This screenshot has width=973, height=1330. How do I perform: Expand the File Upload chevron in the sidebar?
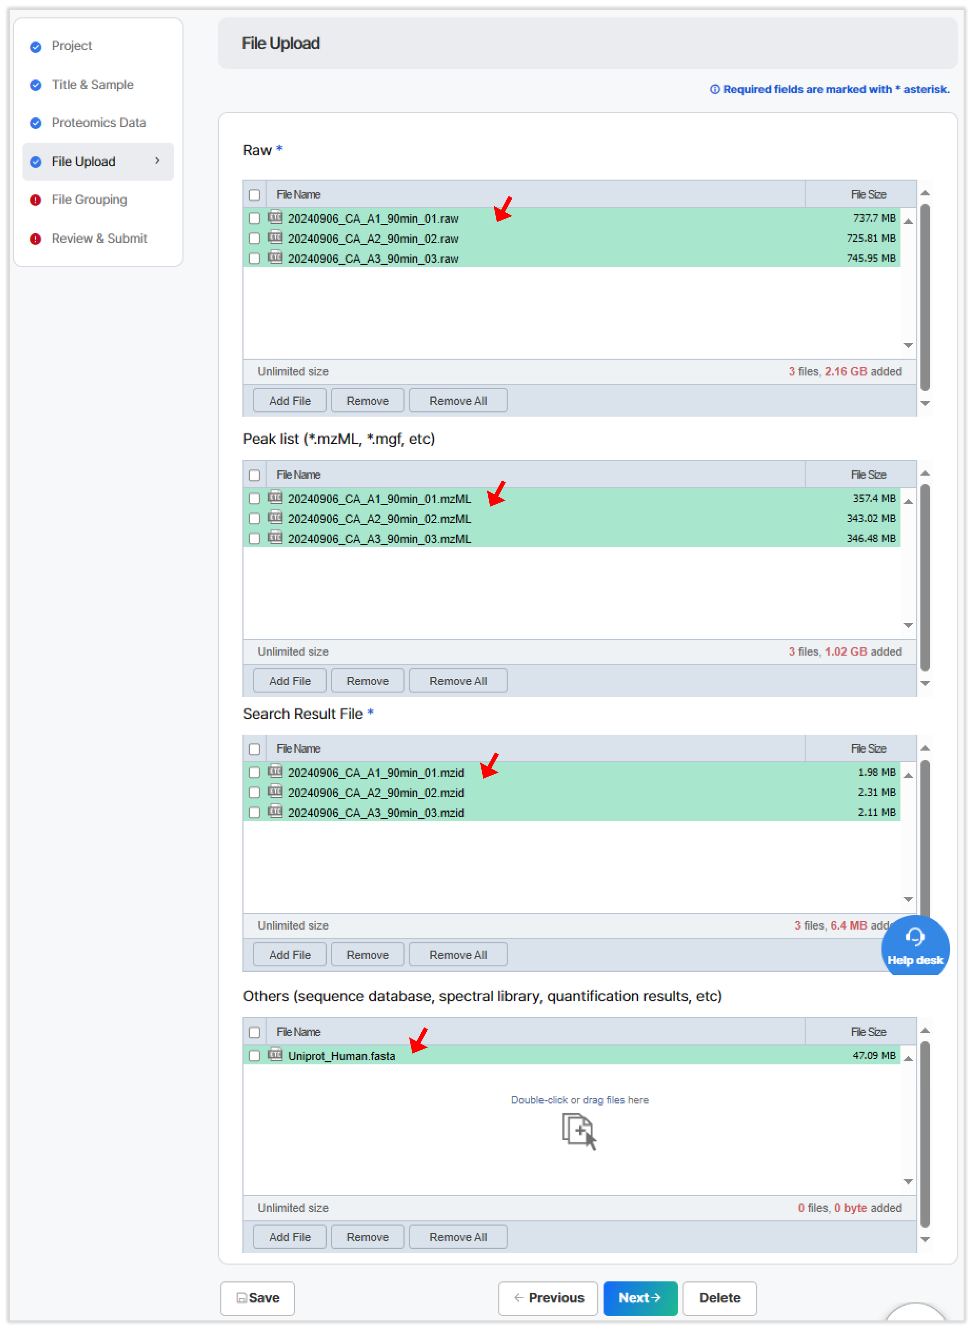158,161
